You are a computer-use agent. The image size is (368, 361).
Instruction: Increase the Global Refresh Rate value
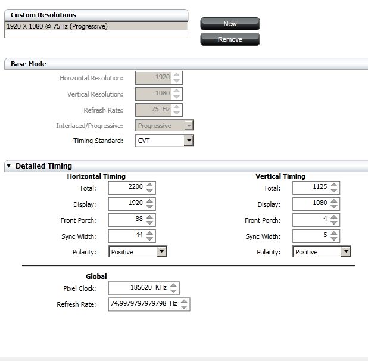pos(184,301)
